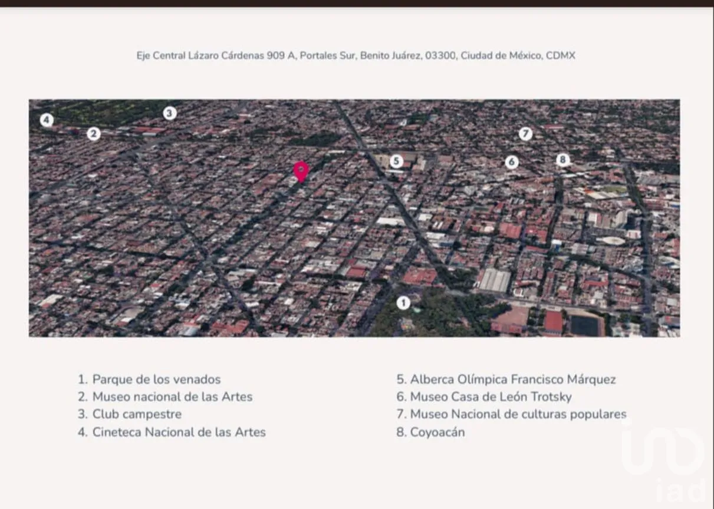Click marker 6 on the right side
Image resolution: width=714 pixels, height=509 pixels.
click(511, 162)
